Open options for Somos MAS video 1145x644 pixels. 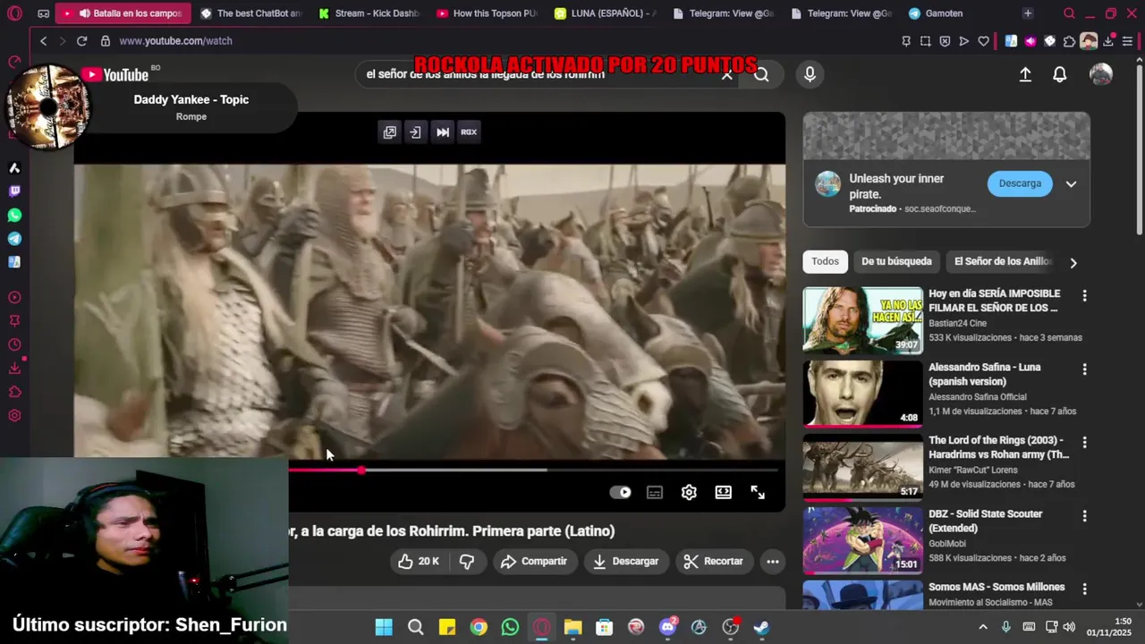1084,589
